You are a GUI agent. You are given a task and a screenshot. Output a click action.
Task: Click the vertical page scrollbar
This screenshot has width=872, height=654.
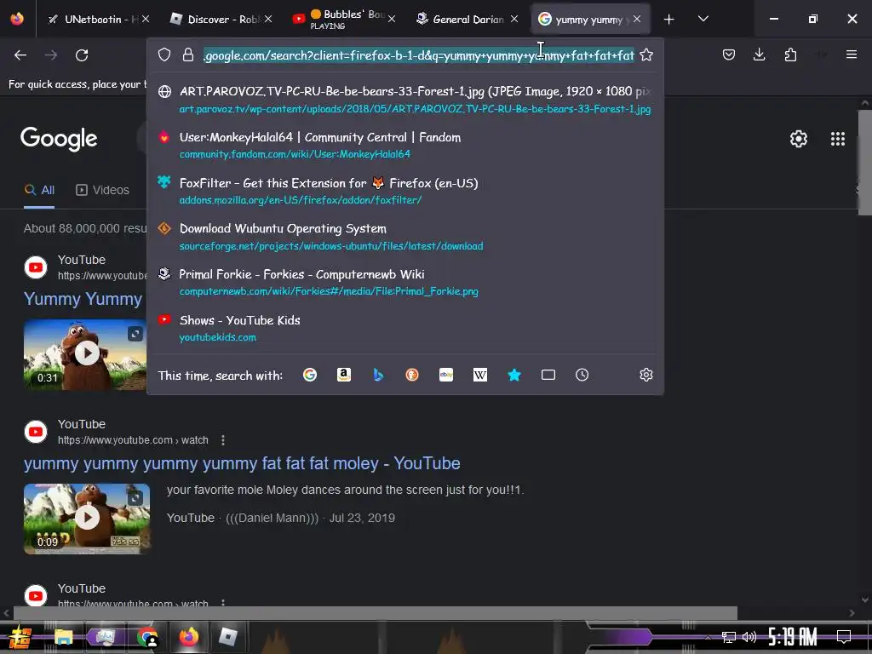[x=865, y=163]
